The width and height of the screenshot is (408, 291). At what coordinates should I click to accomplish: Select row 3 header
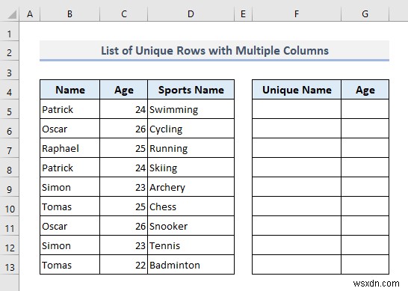[x=10, y=70]
